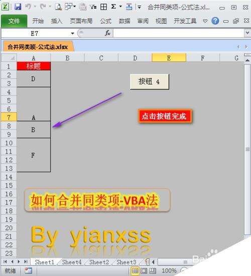Viewport: 251px width, 276px height.
Task: Switch to Sheet1 worksheet tab
Action: point(44,262)
